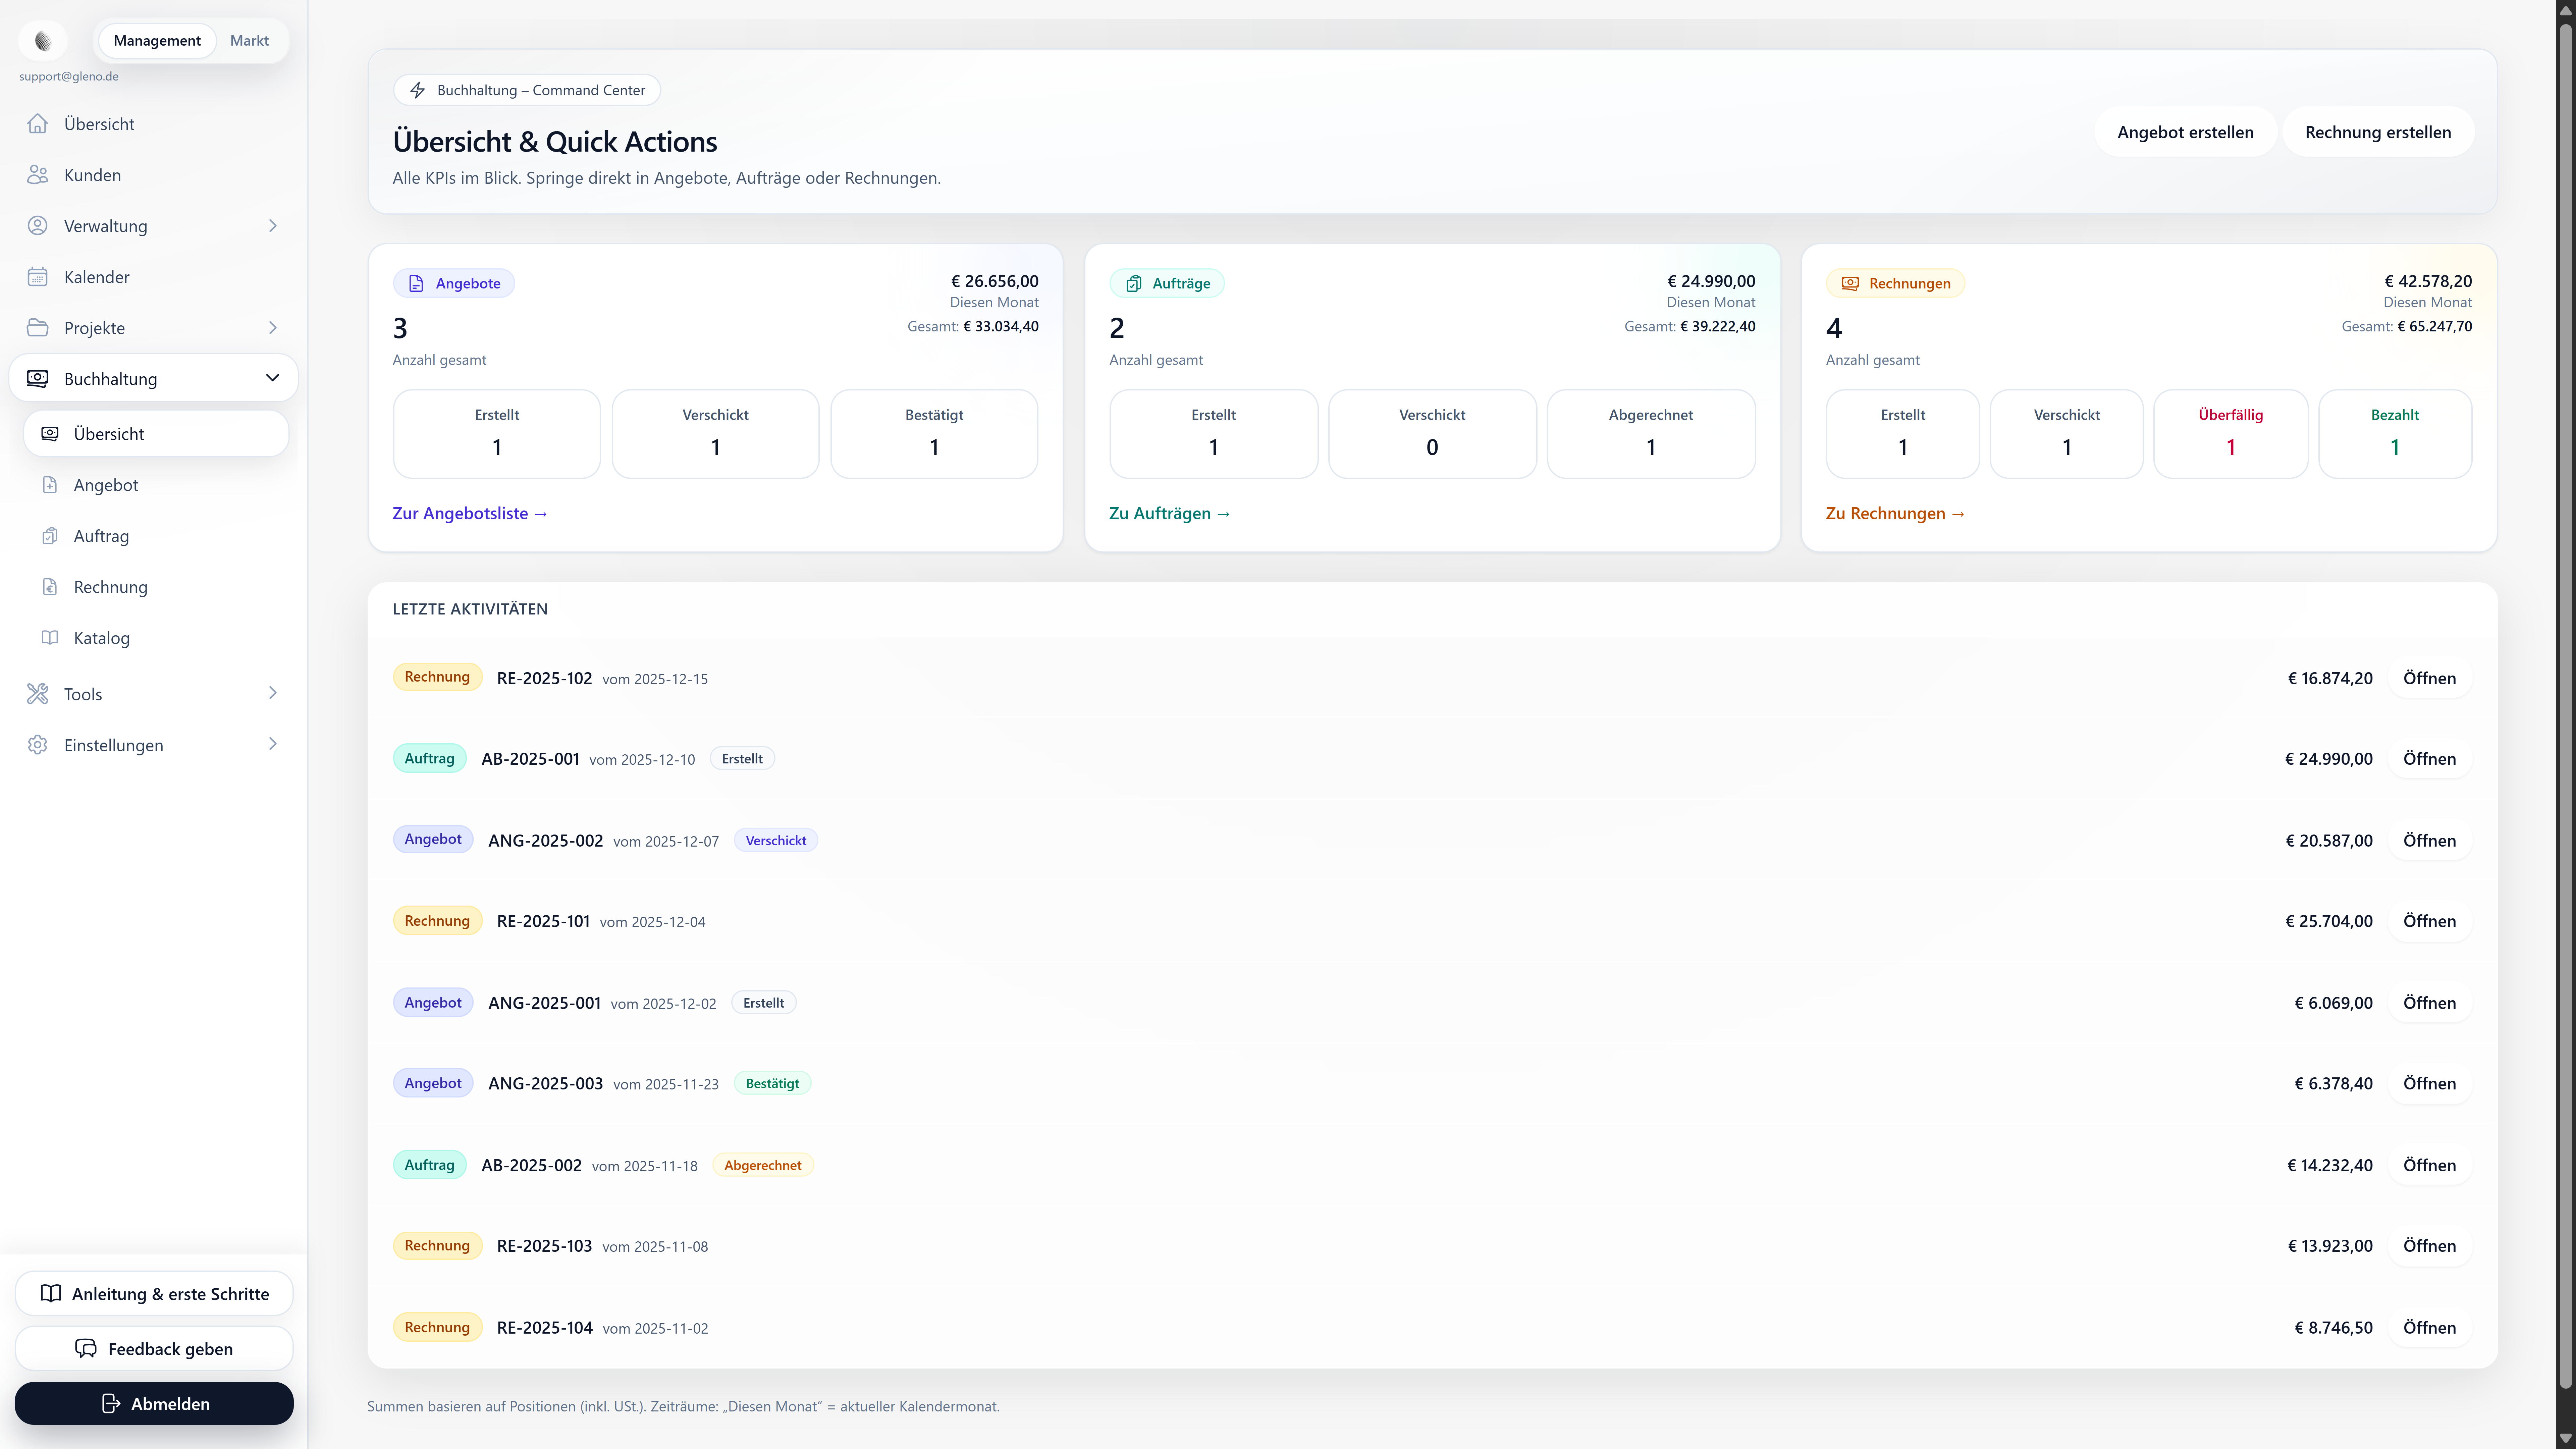The image size is (2576, 1449).
Task: Open Rechnung from the Buchhaltung menu
Action: (110, 587)
